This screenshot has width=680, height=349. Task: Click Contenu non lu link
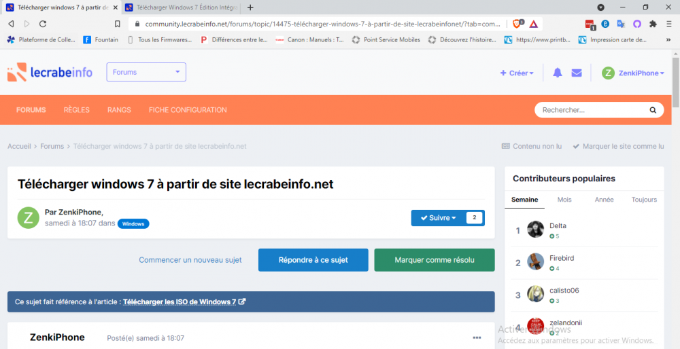532,147
